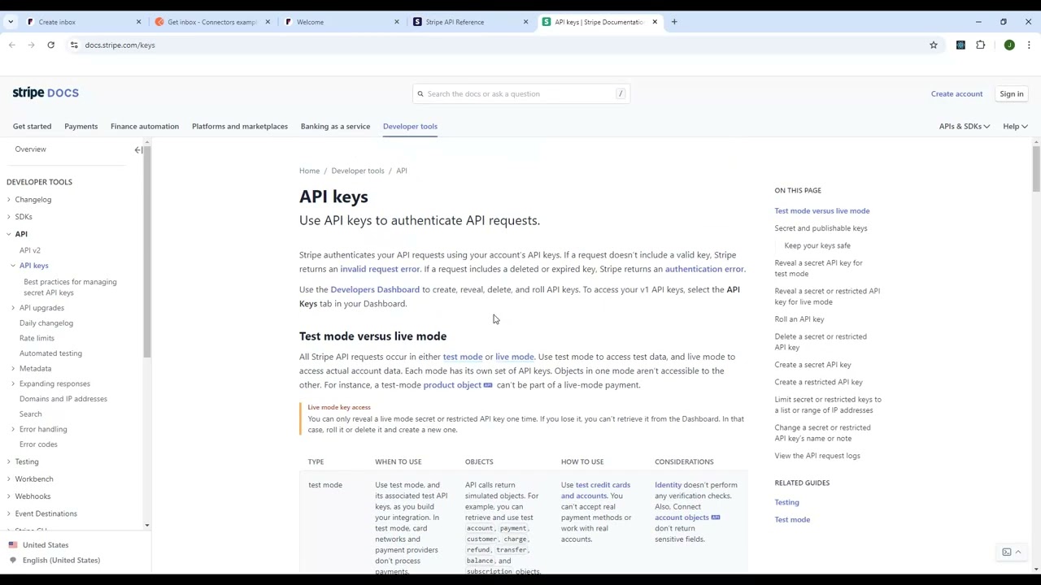Open the Rate limits sidebar item
Image resolution: width=1041 pixels, height=585 pixels.
point(37,338)
